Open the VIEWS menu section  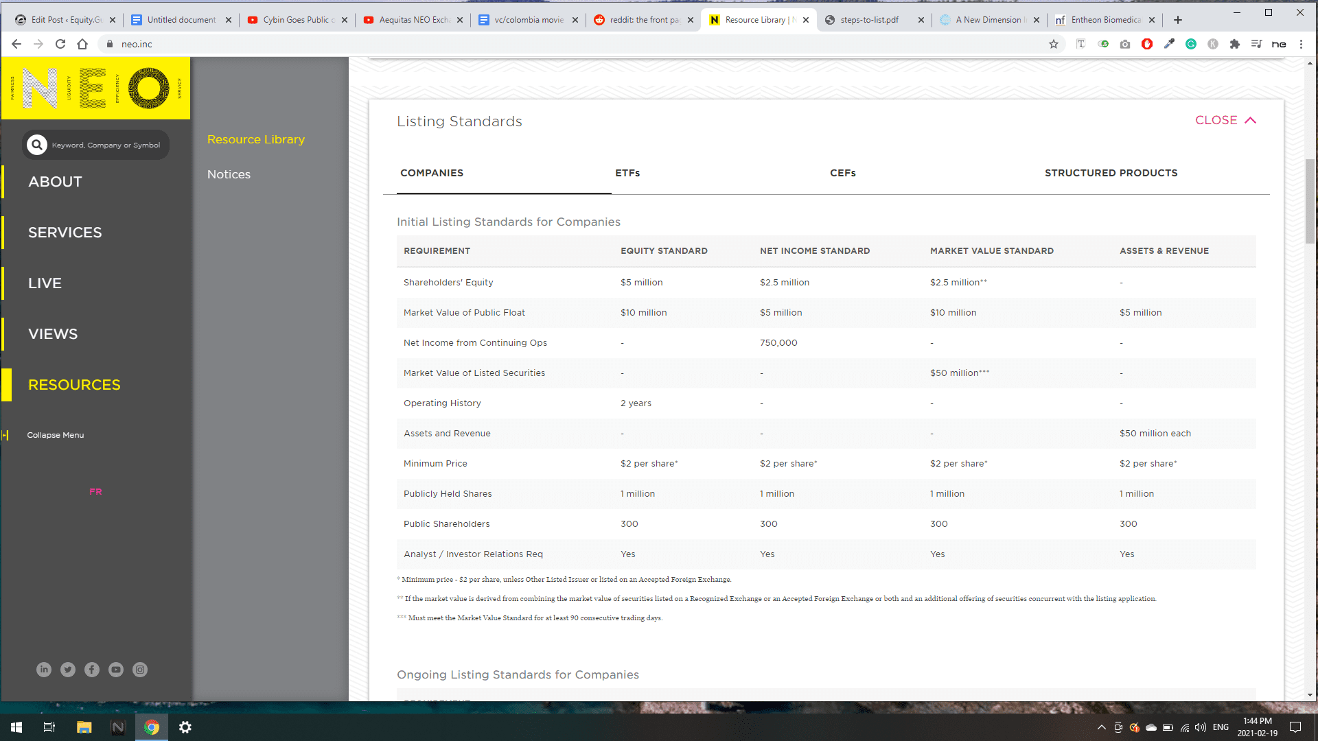coord(53,334)
